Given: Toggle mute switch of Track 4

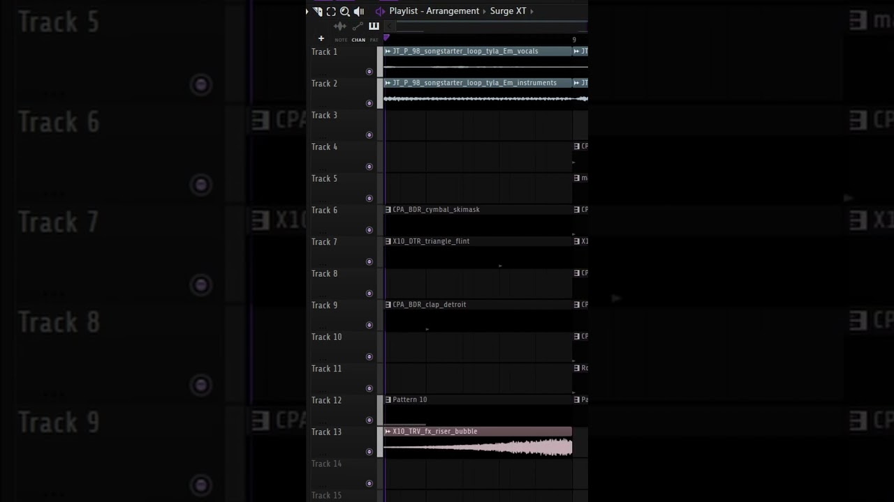Looking at the screenshot, I should pyautogui.click(x=369, y=167).
